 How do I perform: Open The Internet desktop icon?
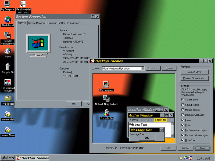click(8, 20)
